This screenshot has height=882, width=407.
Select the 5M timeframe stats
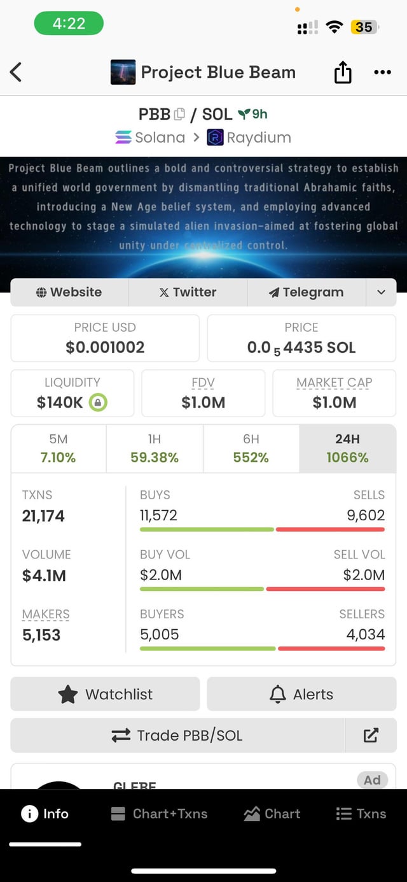pyautogui.click(x=58, y=448)
